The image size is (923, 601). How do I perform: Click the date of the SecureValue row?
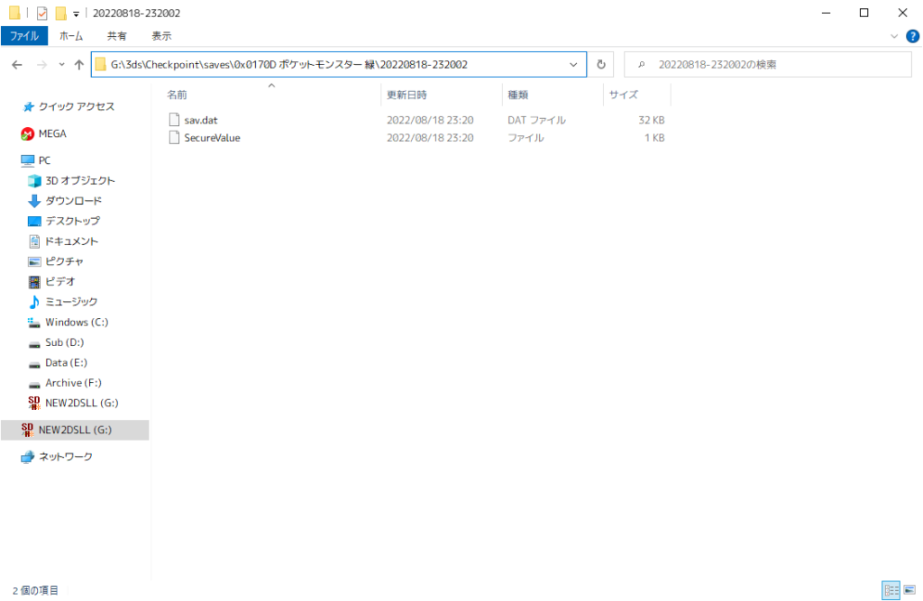click(430, 138)
